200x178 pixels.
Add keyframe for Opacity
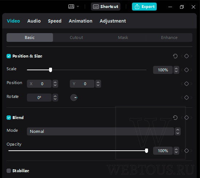point(187,151)
